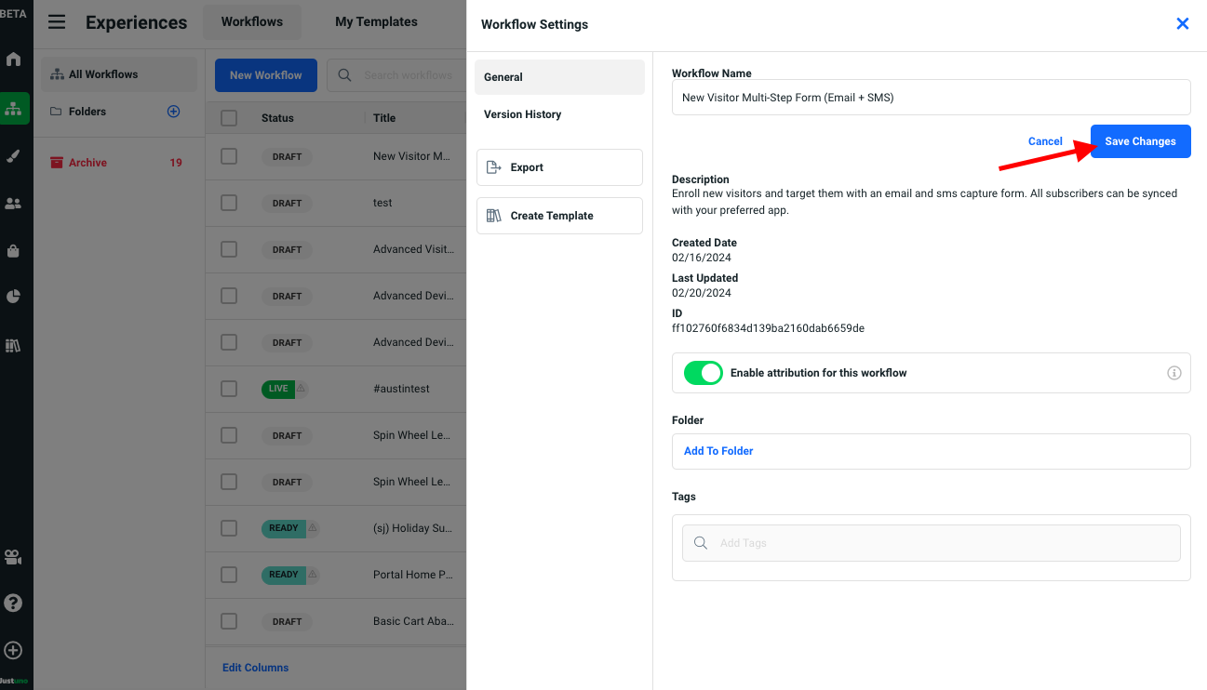Click the Workflow Name text field
The width and height of the screenshot is (1207, 690).
click(x=931, y=98)
